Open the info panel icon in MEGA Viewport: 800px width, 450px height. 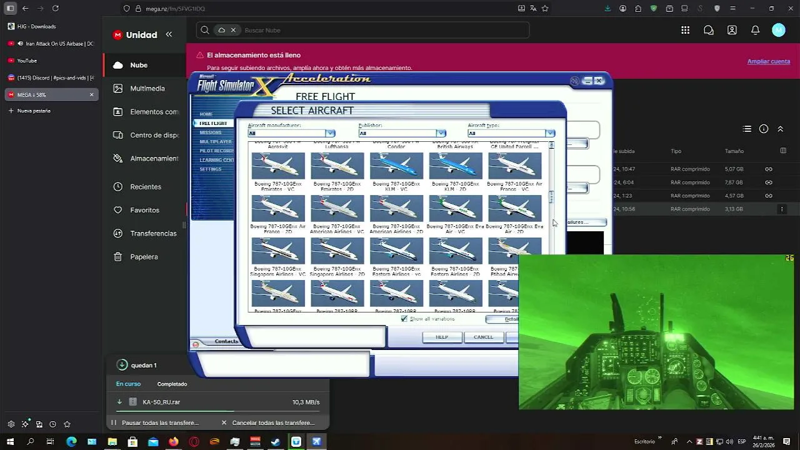tap(764, 129)
